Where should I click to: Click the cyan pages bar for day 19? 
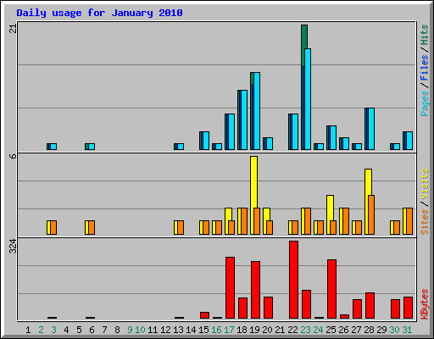(257, 111)
